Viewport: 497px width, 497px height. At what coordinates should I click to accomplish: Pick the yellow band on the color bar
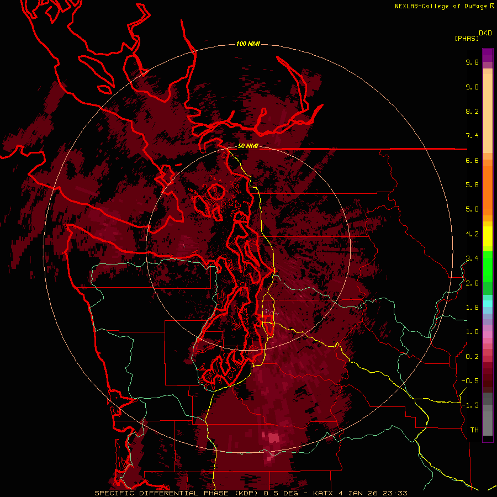[x=488, y=236]
